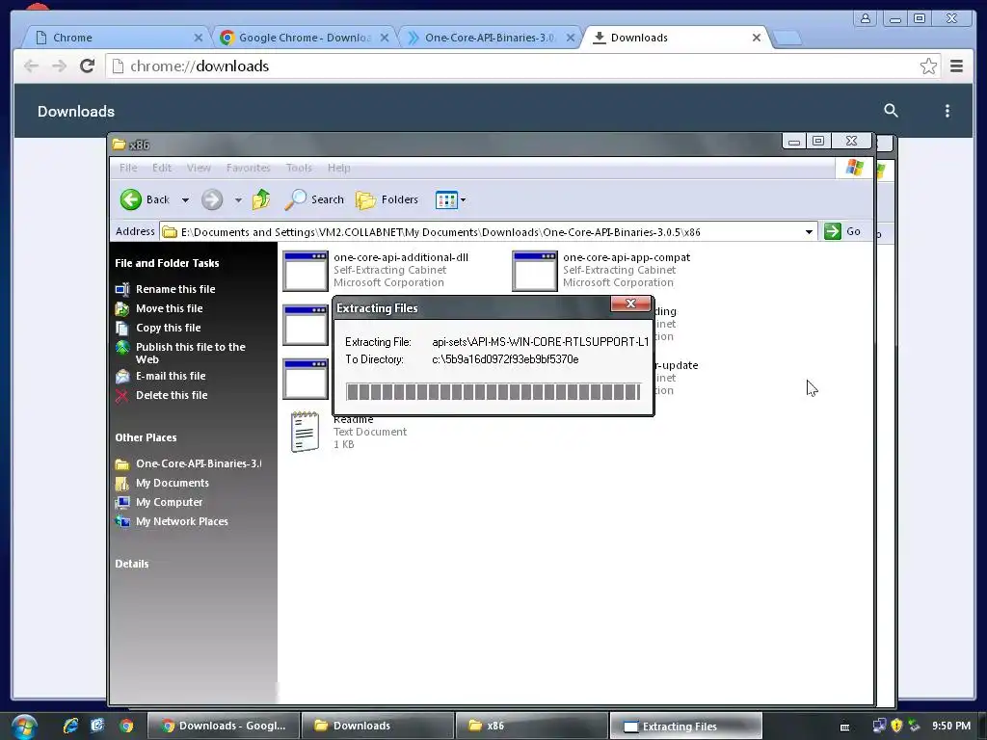The width and height of the screenshot is (987, 740).
Task: Click the Rename this file icon
Action: (122, 289)
